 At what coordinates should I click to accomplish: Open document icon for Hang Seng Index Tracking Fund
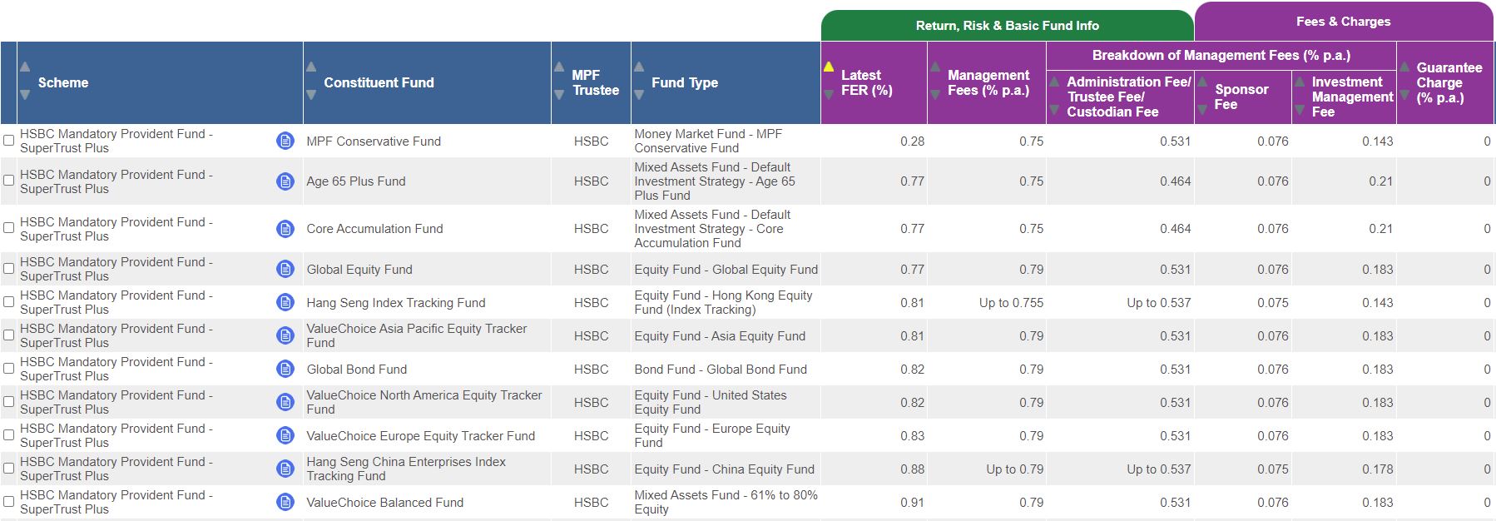coord(285,302)
